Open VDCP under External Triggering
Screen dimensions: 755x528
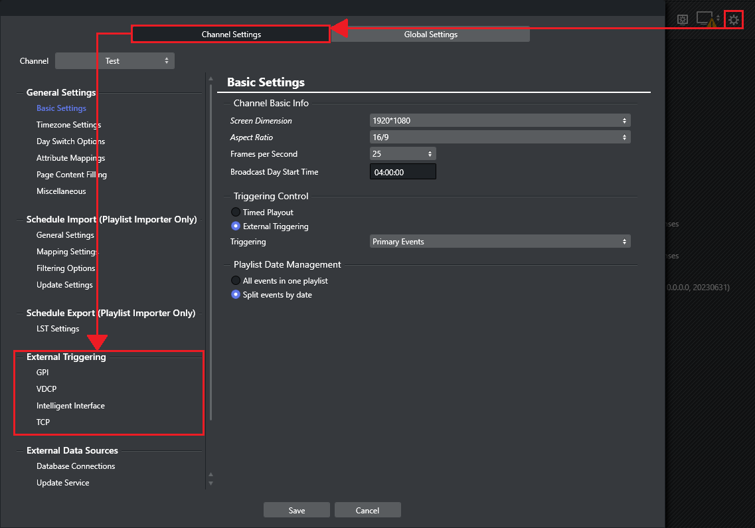point(46,389)
